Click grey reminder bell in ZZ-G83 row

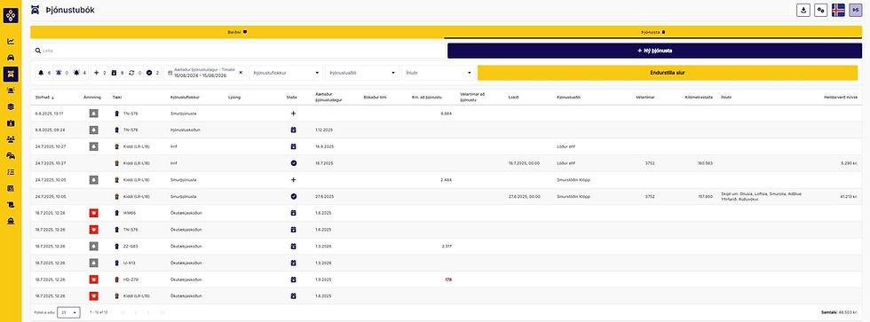94,246
